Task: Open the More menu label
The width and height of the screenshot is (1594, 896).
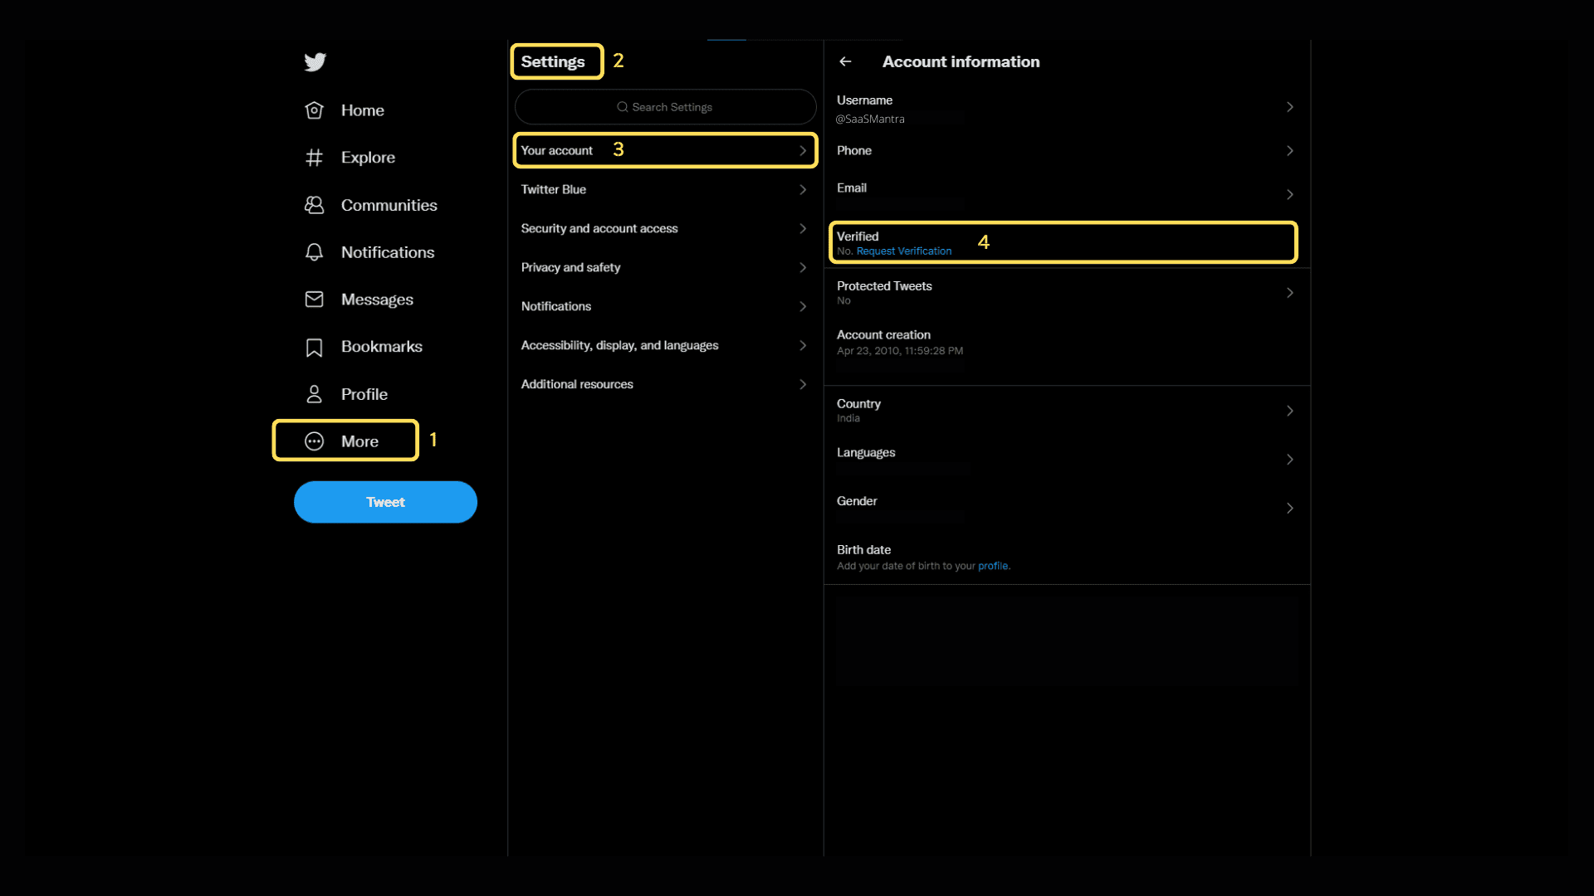Action: 359,441
